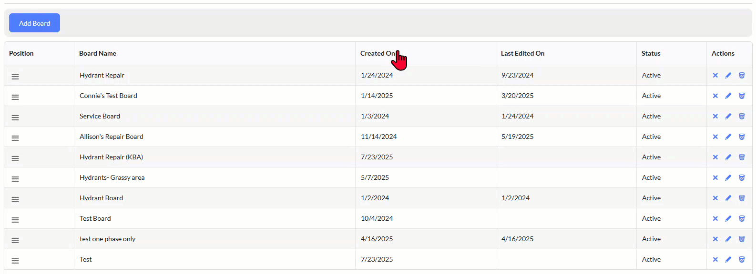
Task: Edit the Hydrant Board row pencil icon
Action: (x=728, y=198)
